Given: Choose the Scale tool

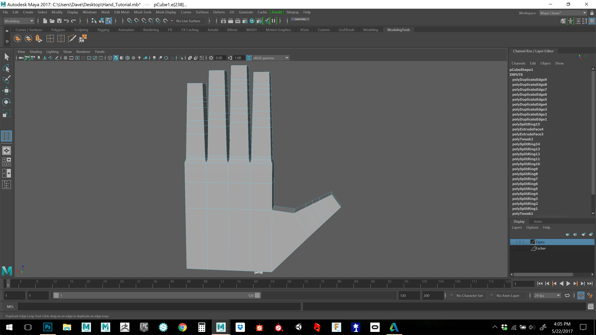Looking at the screenshot, I should pos(7,114).
